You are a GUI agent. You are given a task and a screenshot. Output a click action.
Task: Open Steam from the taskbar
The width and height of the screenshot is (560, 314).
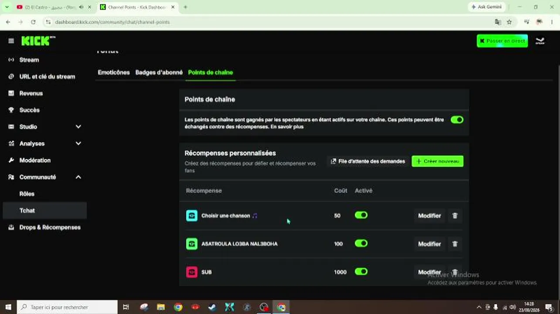pos(212,307)
